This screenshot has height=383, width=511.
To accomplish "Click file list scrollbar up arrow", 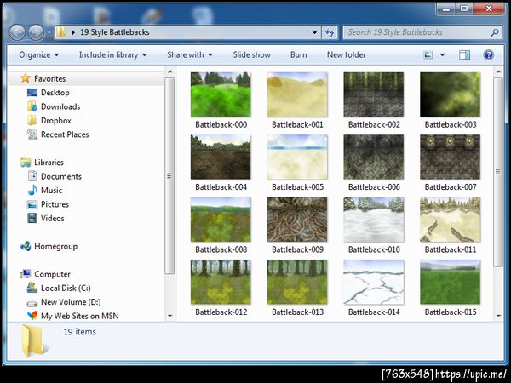I will (x=498, y=71).
